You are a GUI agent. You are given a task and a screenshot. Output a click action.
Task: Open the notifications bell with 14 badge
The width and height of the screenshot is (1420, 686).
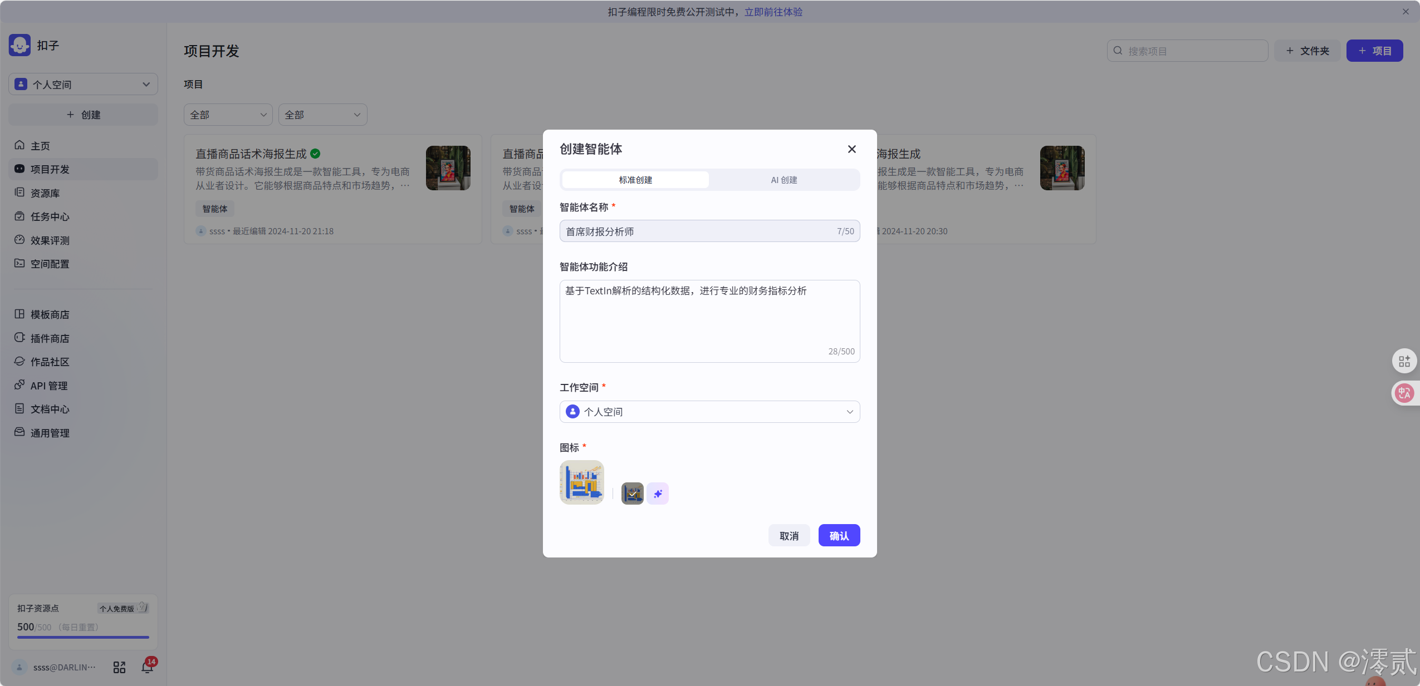[x=146, y=667]
